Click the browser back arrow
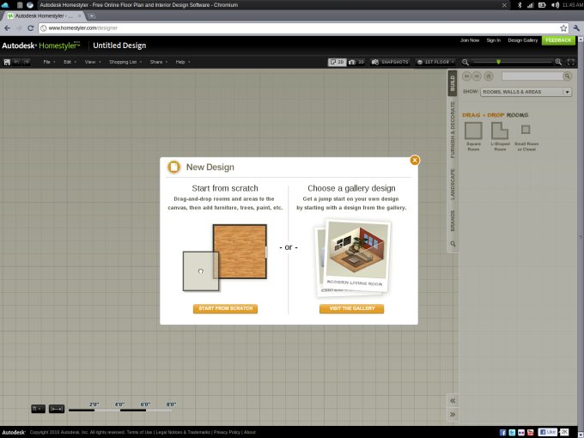This screenshot has height=438, width=584. [7, 28]
